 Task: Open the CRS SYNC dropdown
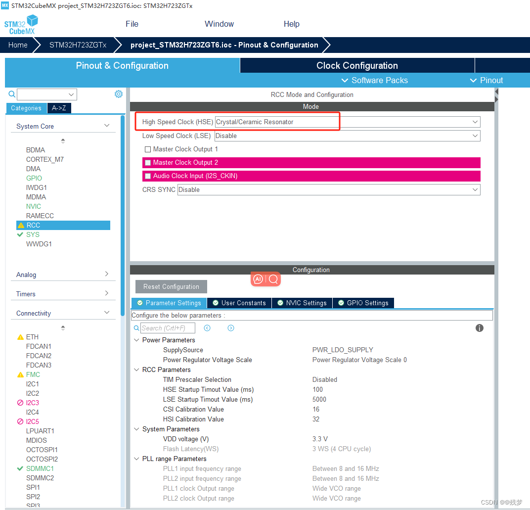329,190
